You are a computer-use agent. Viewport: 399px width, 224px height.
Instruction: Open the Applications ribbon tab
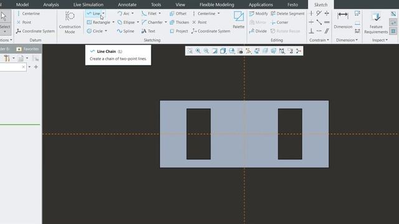pos(261,4)
